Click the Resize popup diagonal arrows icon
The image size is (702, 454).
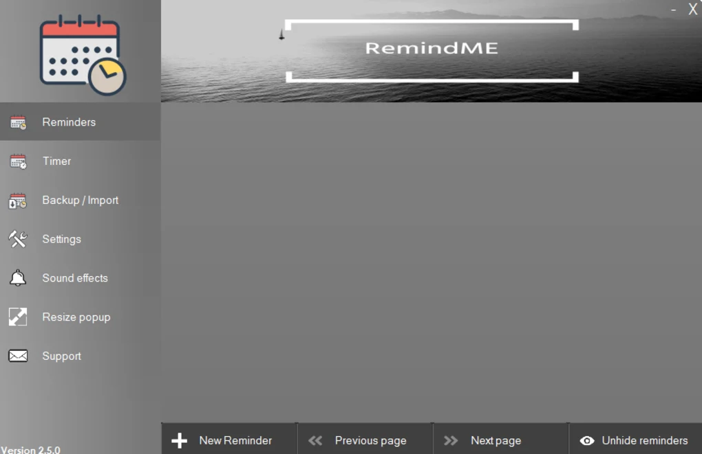pos(19,317)
